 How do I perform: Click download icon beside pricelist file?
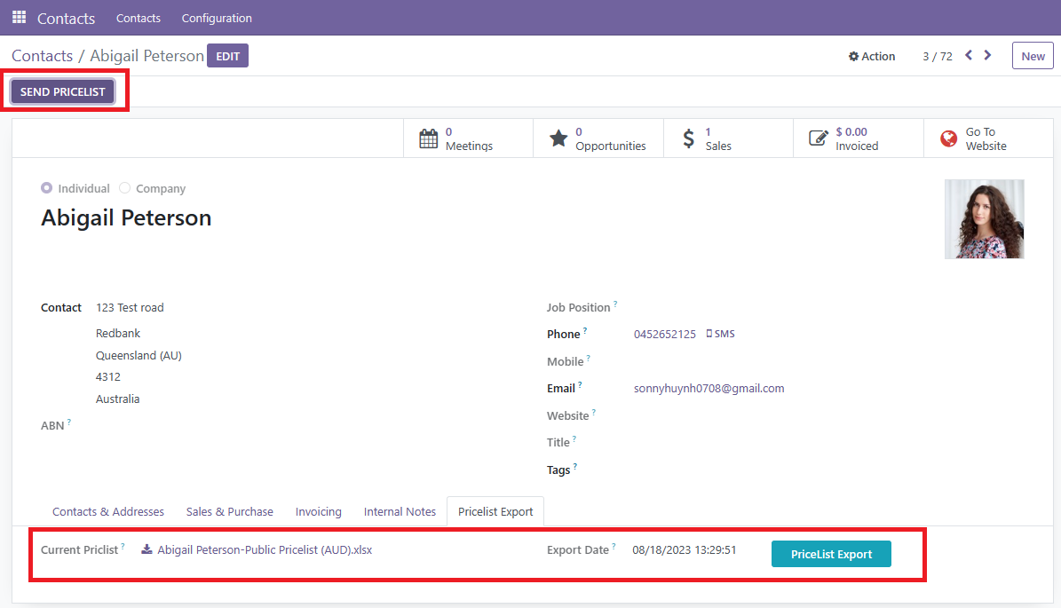click(146, 549)
